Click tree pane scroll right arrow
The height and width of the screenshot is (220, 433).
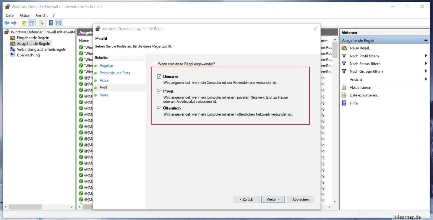point(72,207)
